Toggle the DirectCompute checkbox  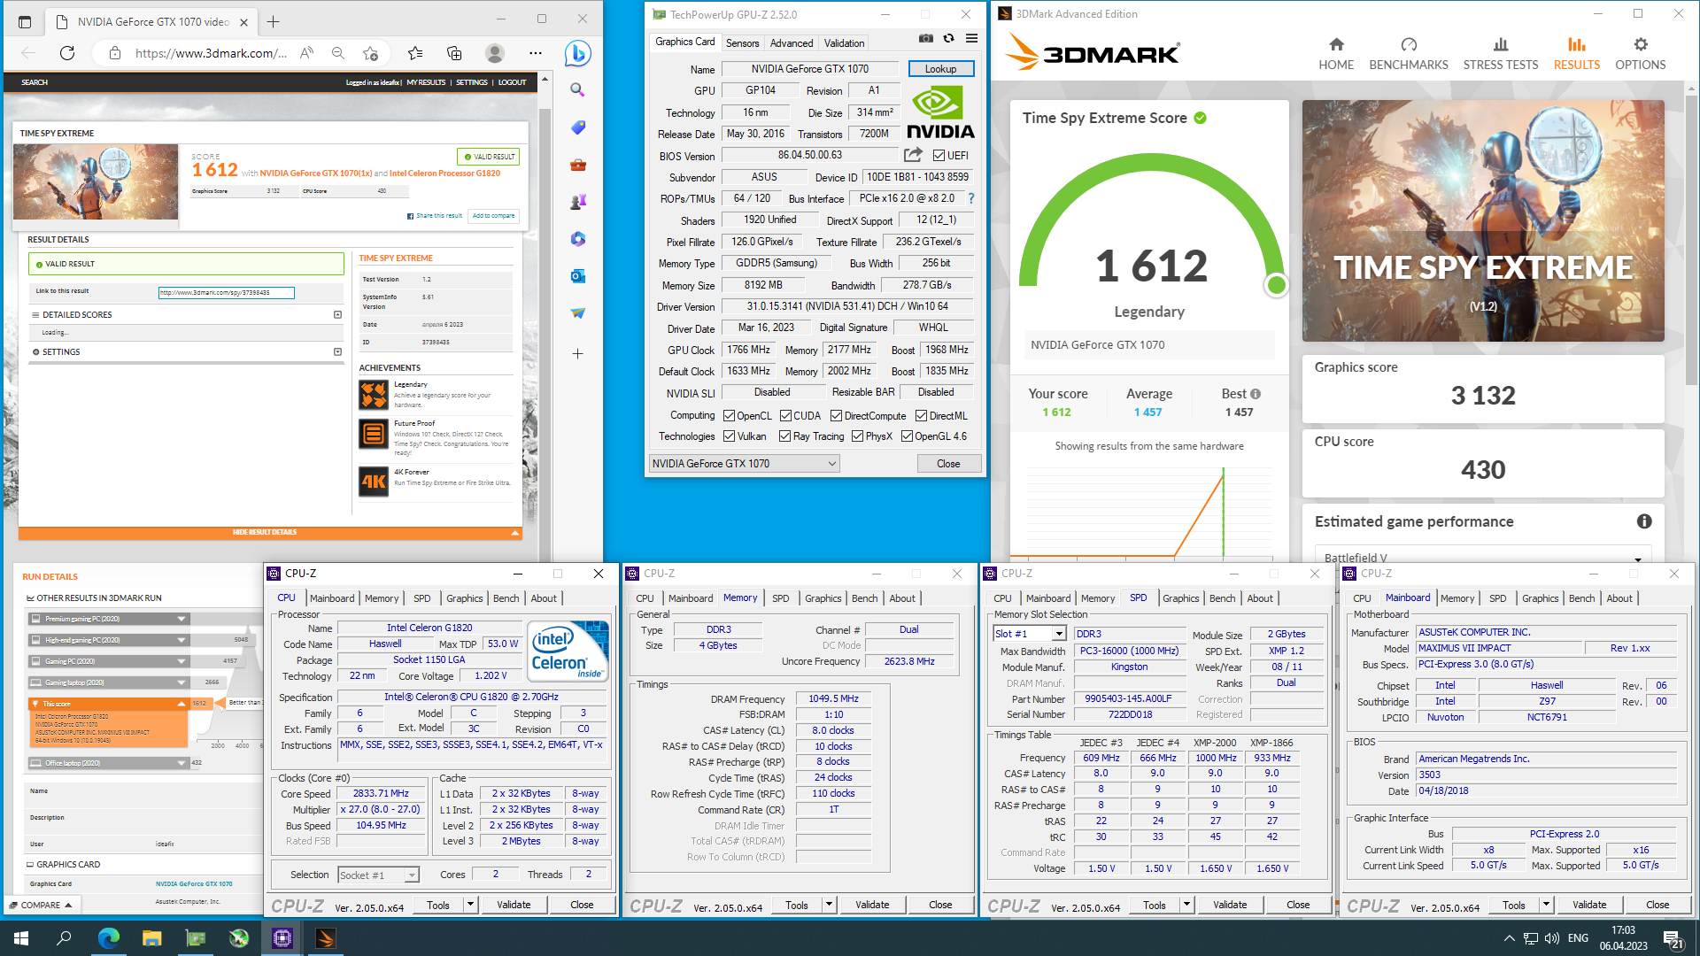click(x=837, y=415)
